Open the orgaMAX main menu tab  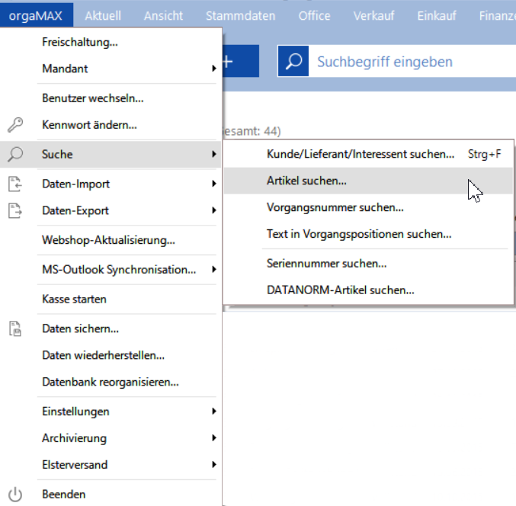[x=36, y=15]
